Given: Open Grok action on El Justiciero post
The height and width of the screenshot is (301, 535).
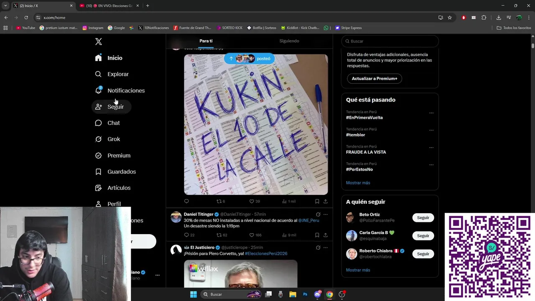Looking at the screenshot, I should [x=318, y=248].
